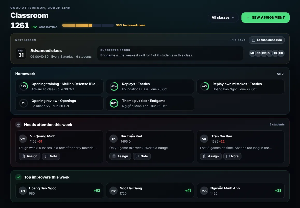Click the Suggested Focus endgame tip box

[170, 53]
